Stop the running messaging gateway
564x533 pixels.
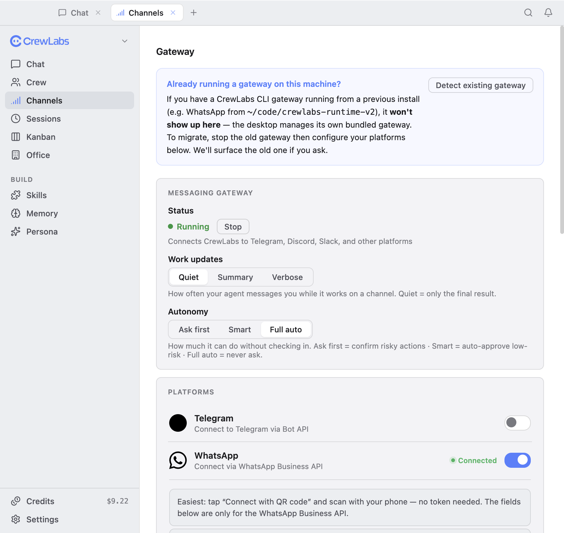[x=233, y=227]
